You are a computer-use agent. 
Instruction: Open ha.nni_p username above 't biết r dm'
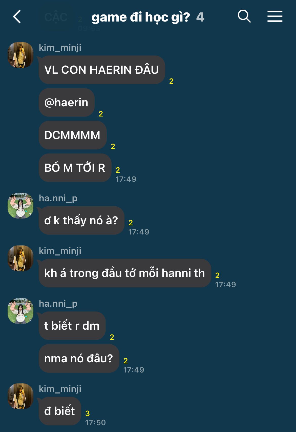58,303
